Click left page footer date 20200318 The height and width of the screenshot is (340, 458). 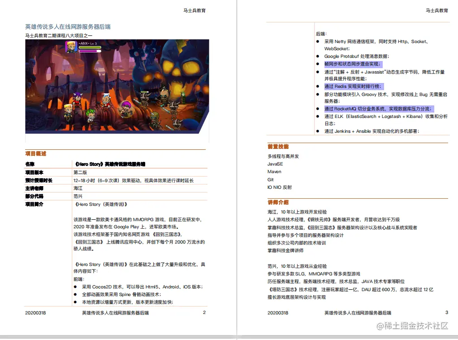[x=35, y=313]
